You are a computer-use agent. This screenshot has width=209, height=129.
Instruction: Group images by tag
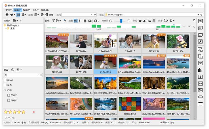pyautogui.click(x=145, y=21)
